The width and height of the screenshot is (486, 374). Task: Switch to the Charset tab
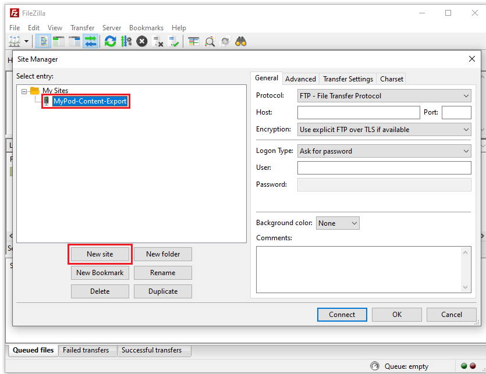pyautogui.click(x=392, y=79)
